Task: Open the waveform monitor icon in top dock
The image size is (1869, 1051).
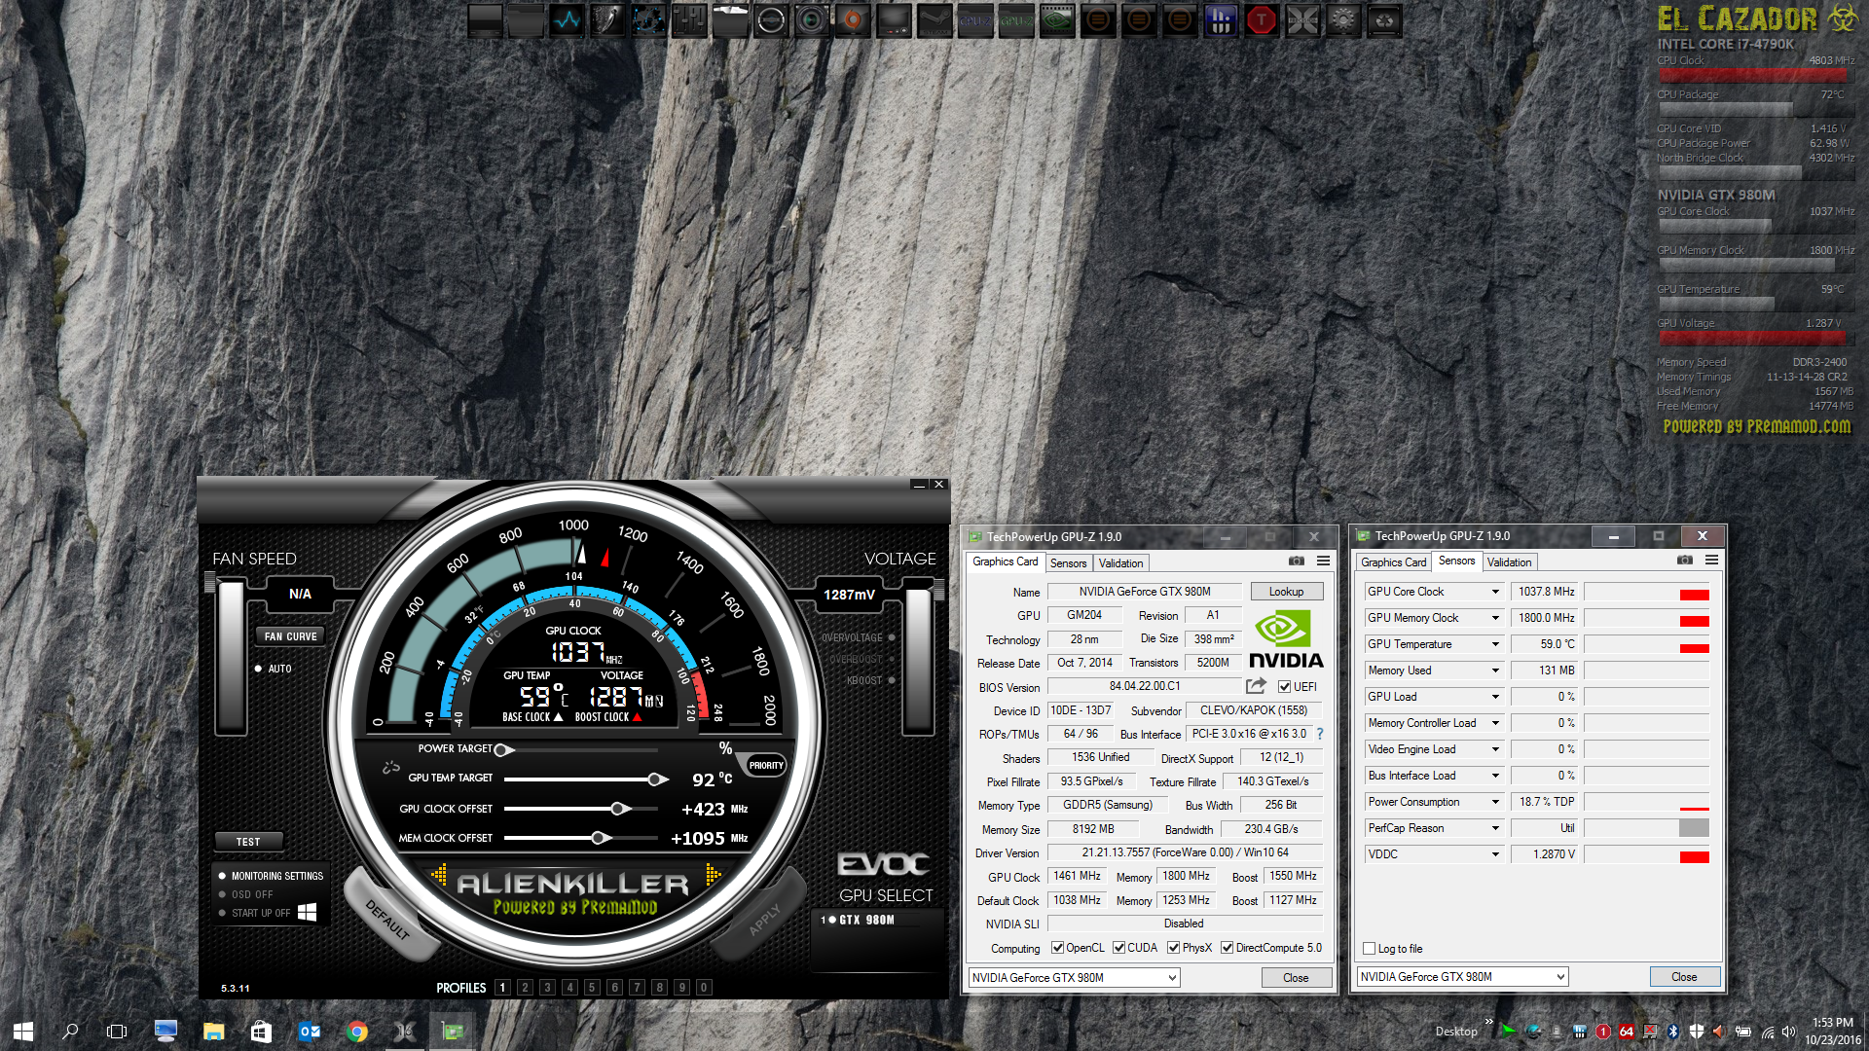Action: pyautogui.click(x=567, y=20)
